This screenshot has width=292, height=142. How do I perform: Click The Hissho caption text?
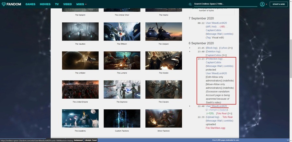point(164,15)
